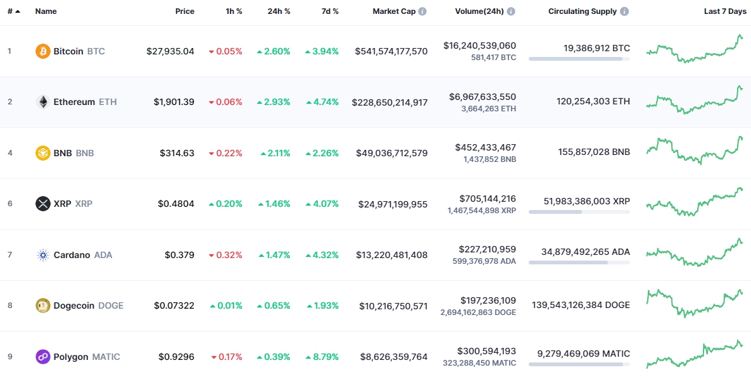
Task: Click Ethereum price $1,901.39
Action: [174, 102]
